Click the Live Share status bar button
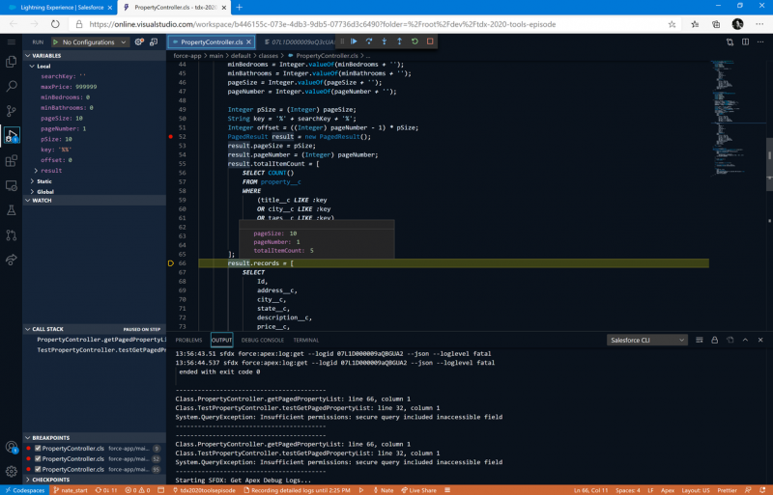773x495 pixels. (x=418, y=489)
